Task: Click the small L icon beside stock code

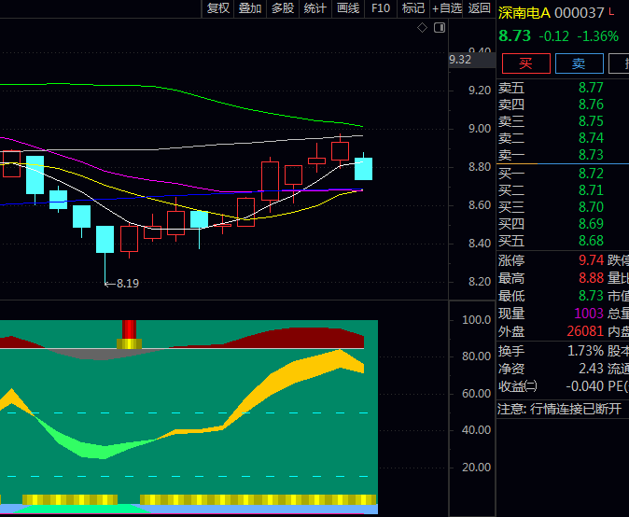Action: click(x=612, y=13)
